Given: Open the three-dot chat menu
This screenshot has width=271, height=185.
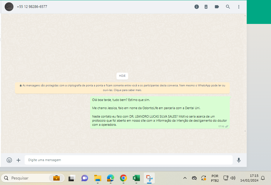Looking at the screenshot, I should click(x=239, y=7).
